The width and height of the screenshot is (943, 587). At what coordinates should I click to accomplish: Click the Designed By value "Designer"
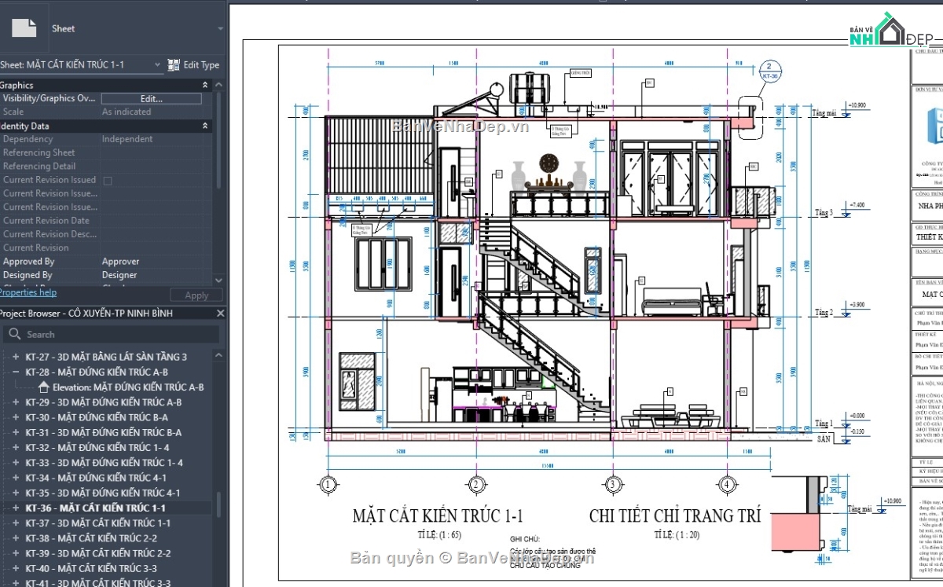(120, 275)
